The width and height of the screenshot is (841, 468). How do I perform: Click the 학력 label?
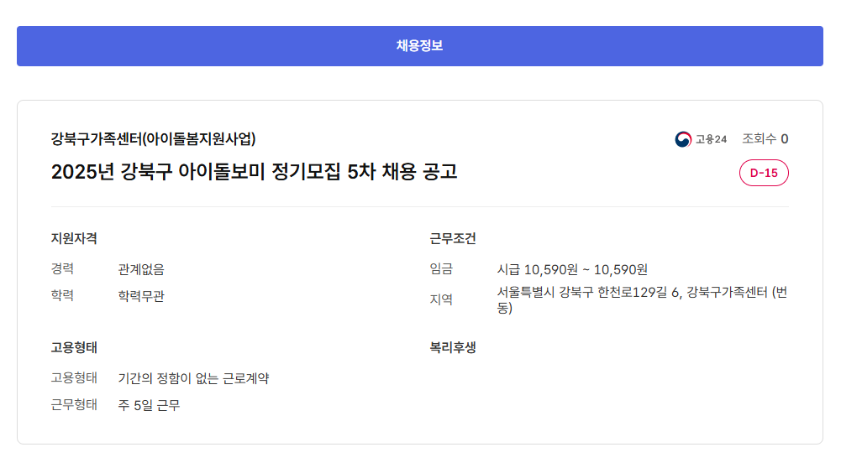[62, 296]
